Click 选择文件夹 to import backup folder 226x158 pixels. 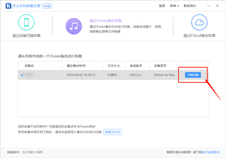(113, 132)
